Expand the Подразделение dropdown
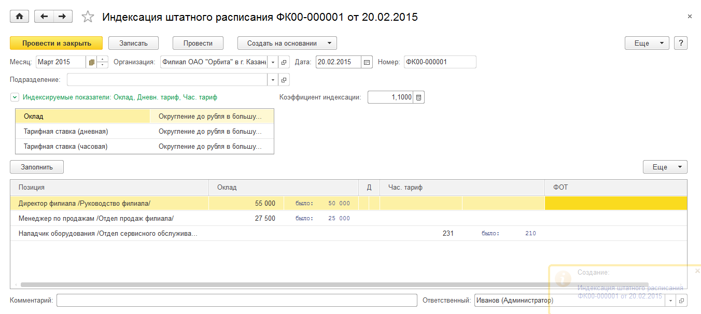 tap(273, 80)
